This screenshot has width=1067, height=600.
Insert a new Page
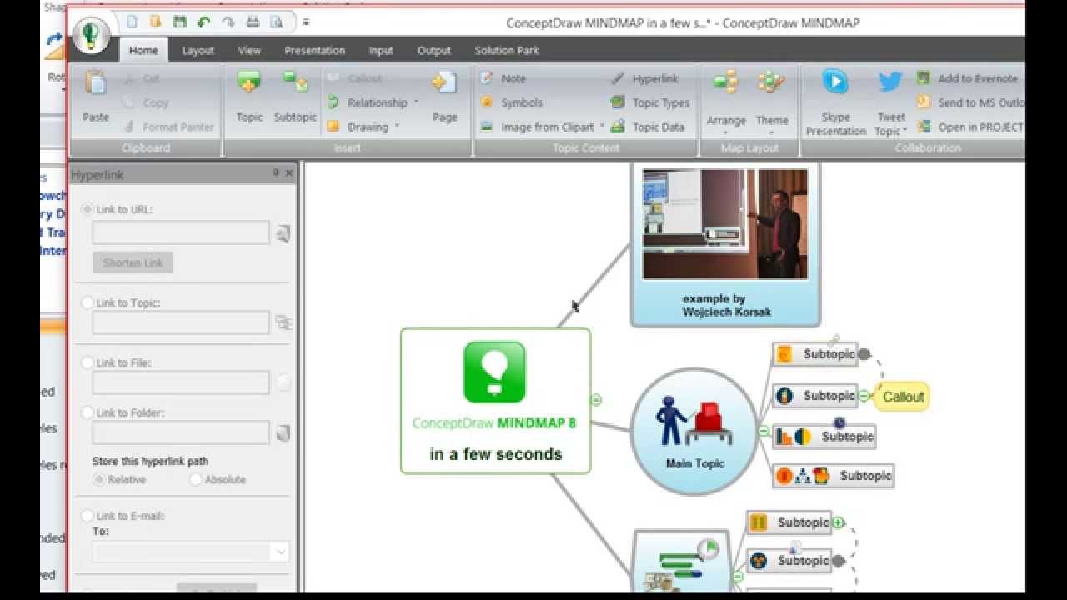(x=445, y=97)
